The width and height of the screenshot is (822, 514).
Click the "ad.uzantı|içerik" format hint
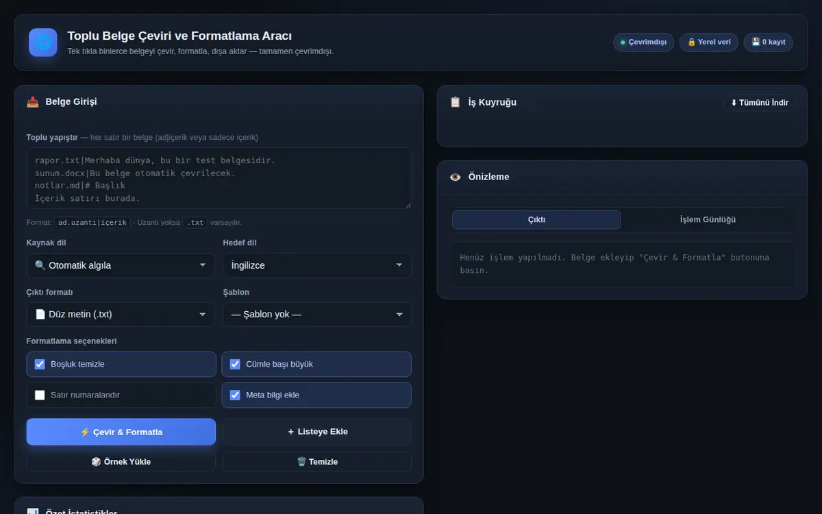coord(92,223)
